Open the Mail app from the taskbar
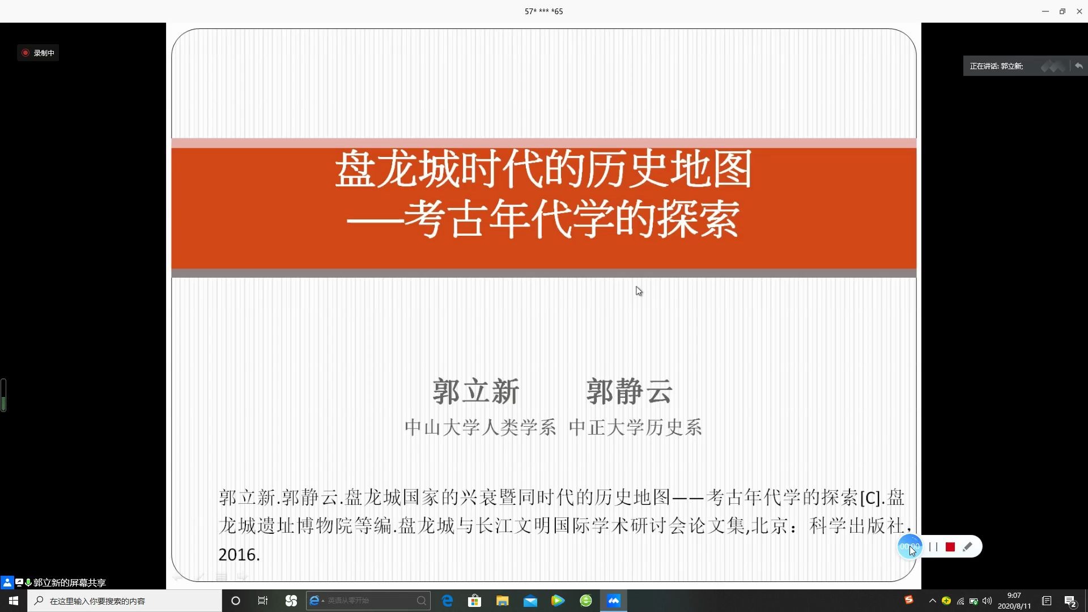The height and width of the screenshot is (612, 1088). [530, 601]
